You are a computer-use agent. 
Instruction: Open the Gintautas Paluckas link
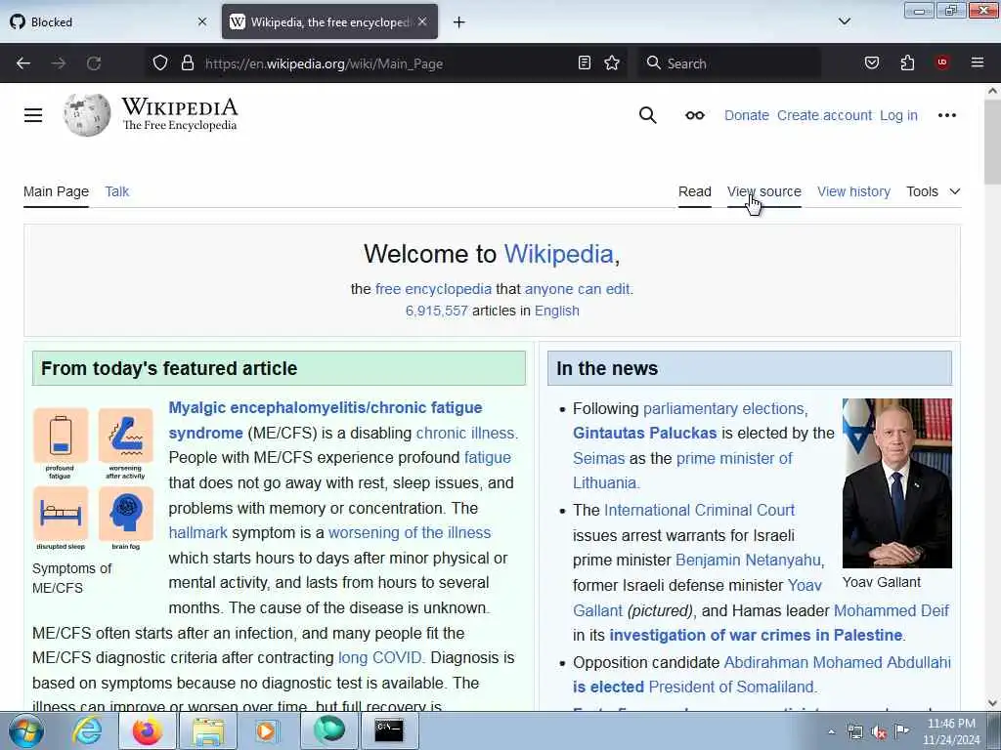click(645, 433)
